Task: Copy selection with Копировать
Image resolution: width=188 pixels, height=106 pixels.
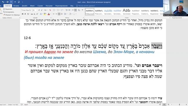Action: 9,12
